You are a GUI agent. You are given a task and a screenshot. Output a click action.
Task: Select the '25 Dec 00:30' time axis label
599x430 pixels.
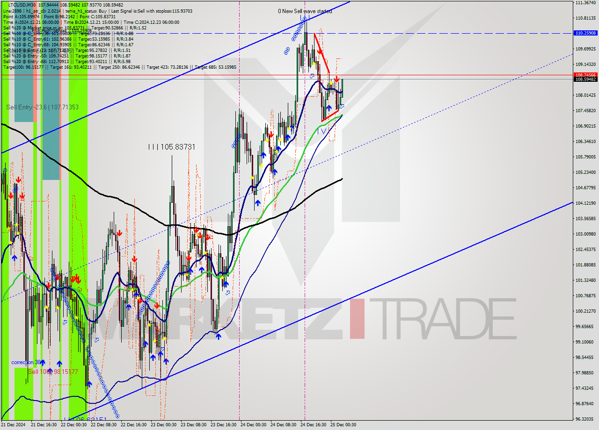pos(343,425)
